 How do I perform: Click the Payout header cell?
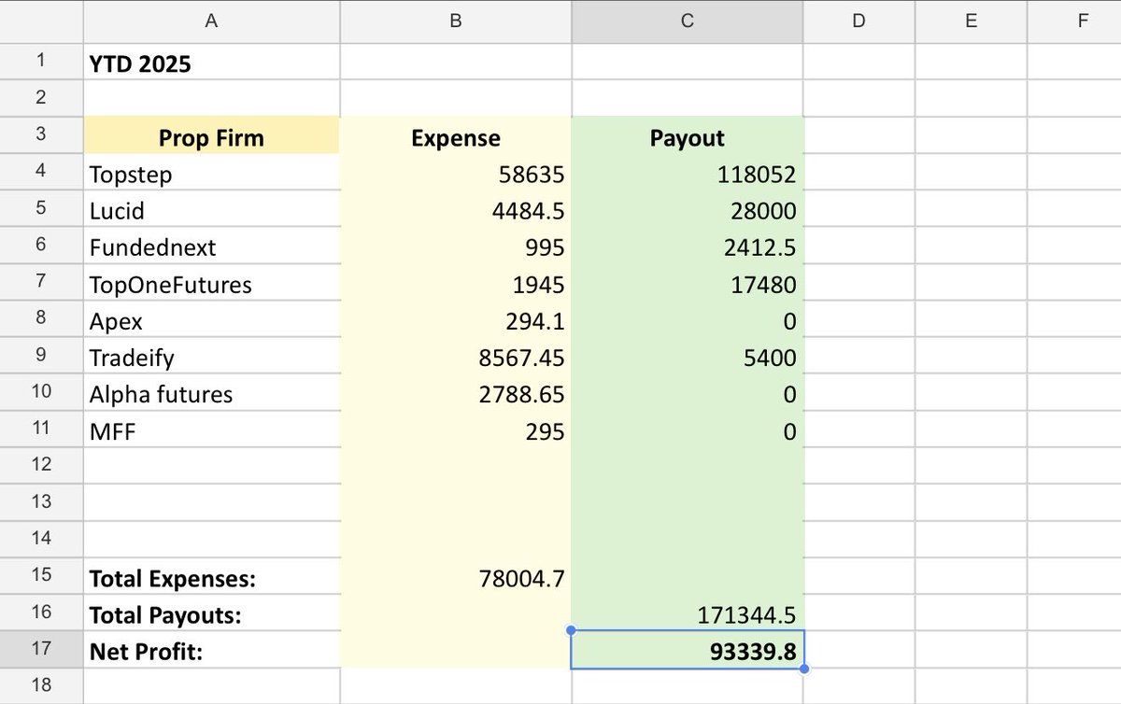687,136
